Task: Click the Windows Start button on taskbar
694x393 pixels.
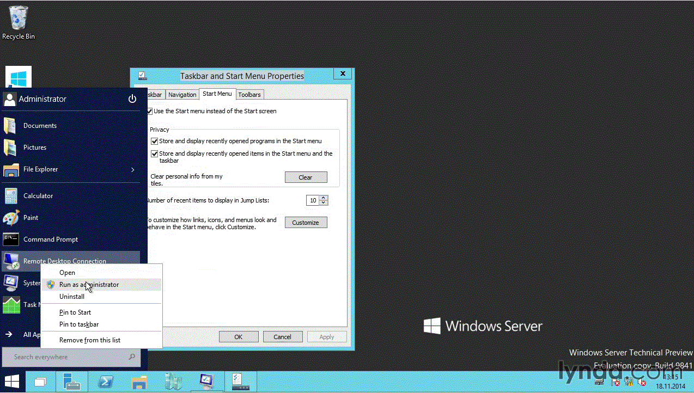Action: [12, 382]
